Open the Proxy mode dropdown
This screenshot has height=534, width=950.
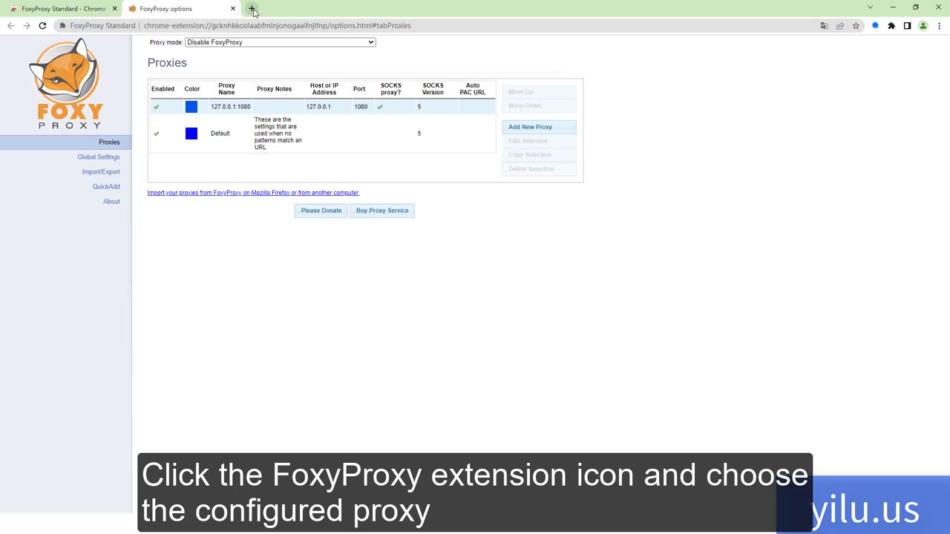tap(281, 42)
